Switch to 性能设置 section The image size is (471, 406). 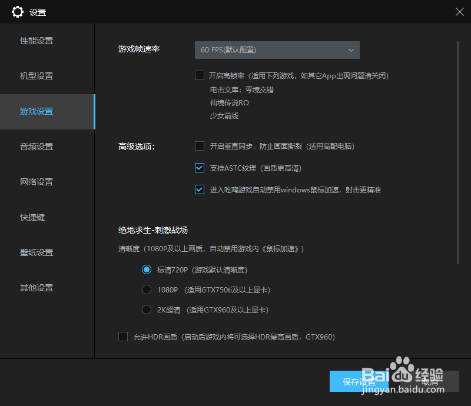(37, 41)
